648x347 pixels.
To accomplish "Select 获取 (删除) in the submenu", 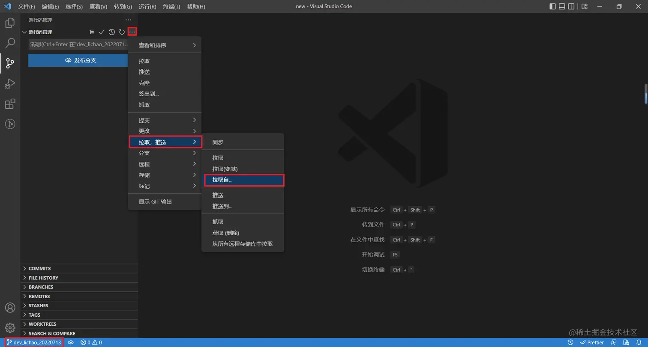I will pyautogui.click(x=243, y=233).
